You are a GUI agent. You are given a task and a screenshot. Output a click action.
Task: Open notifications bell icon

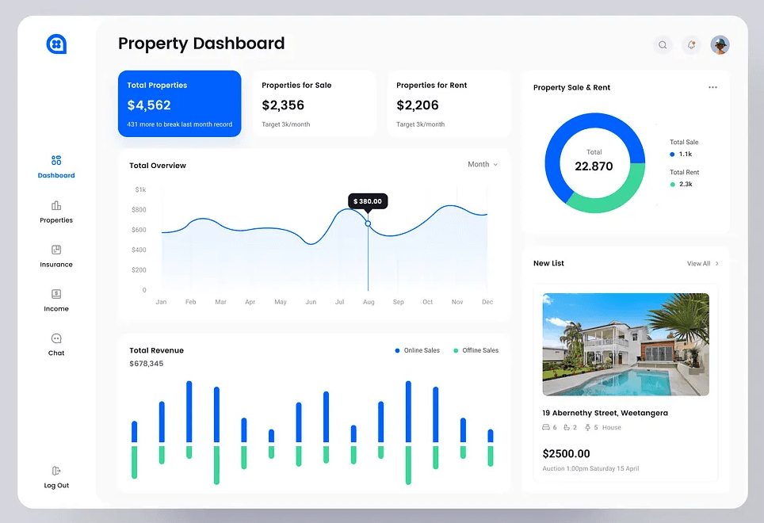(x=691, y=45)
